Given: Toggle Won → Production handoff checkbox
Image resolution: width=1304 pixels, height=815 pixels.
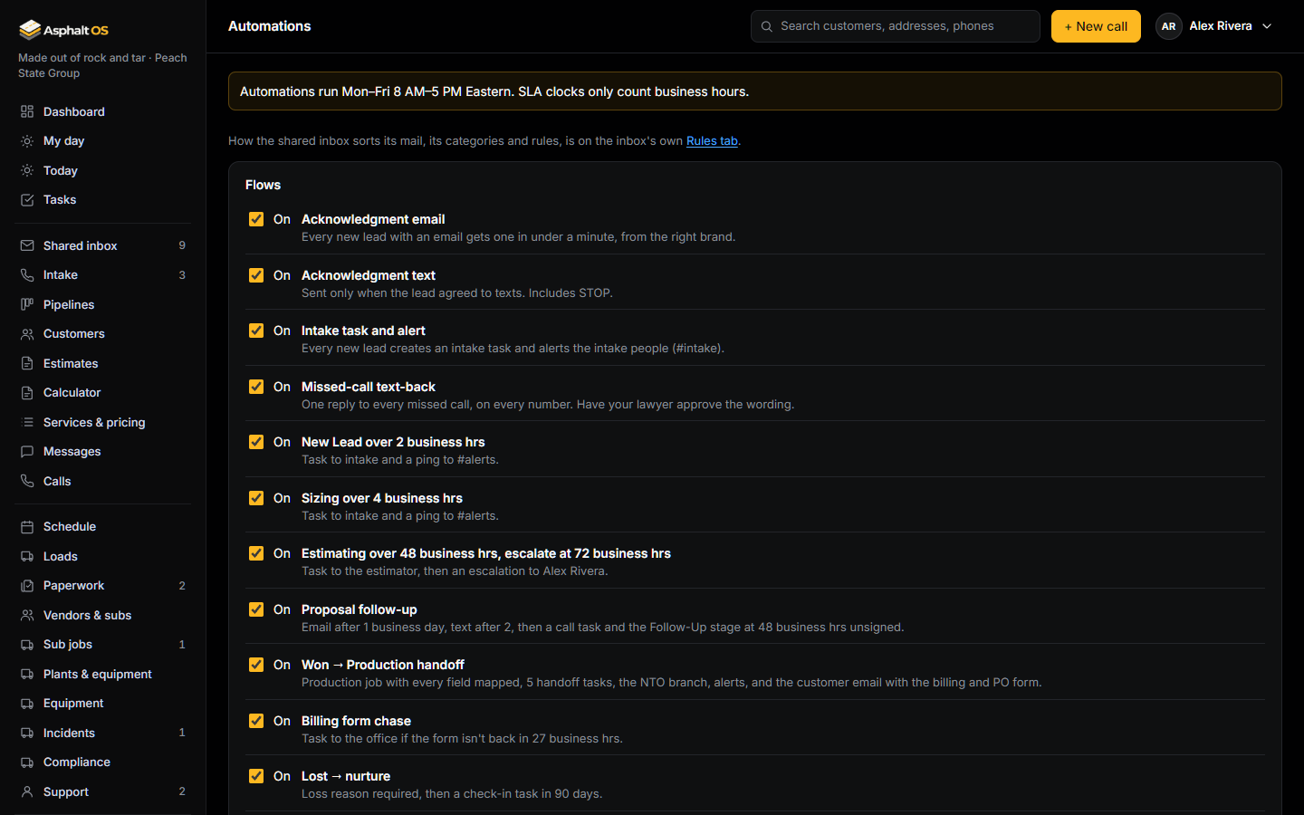Looking at the screenshot, I should [256, 665].
